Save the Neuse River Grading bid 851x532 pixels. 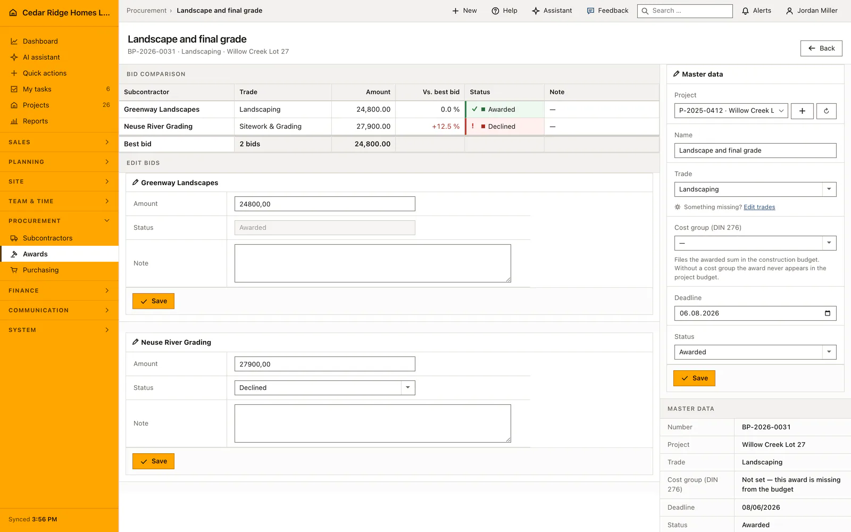point(153,461)
